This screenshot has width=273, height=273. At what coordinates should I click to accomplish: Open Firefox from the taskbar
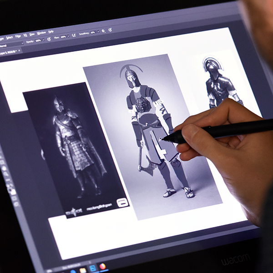coord(102,266)
